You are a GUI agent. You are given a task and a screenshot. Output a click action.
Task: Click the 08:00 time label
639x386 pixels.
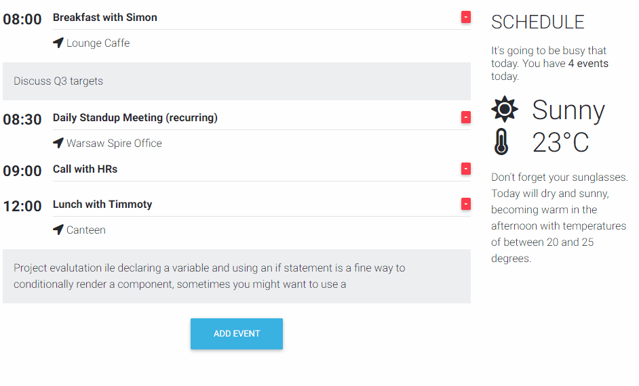(x=22, y=20)
